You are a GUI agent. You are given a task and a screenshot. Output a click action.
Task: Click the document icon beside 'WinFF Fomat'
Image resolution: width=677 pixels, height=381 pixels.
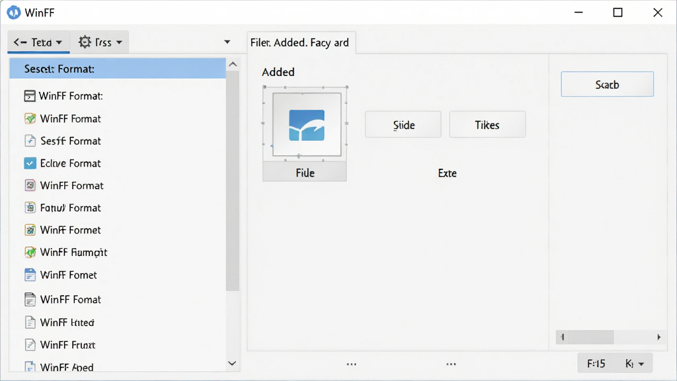30,300
